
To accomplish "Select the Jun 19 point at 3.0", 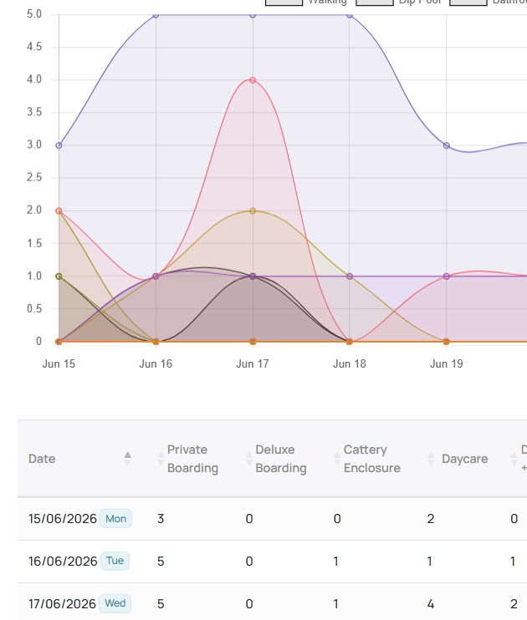I will click(x=446, y=145).
